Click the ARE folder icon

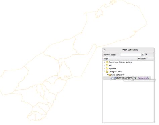(107, 65)
